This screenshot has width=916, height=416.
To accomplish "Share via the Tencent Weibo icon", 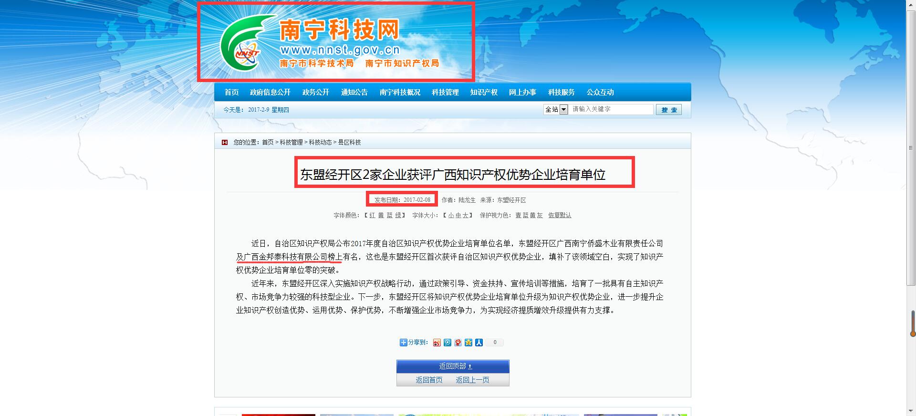I will pos(447,343).
